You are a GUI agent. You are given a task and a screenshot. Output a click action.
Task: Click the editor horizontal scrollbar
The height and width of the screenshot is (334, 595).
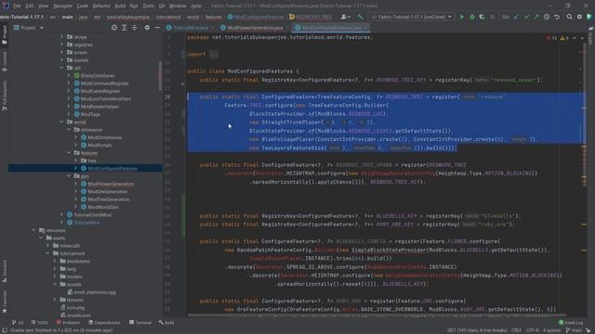pos(377,315)
